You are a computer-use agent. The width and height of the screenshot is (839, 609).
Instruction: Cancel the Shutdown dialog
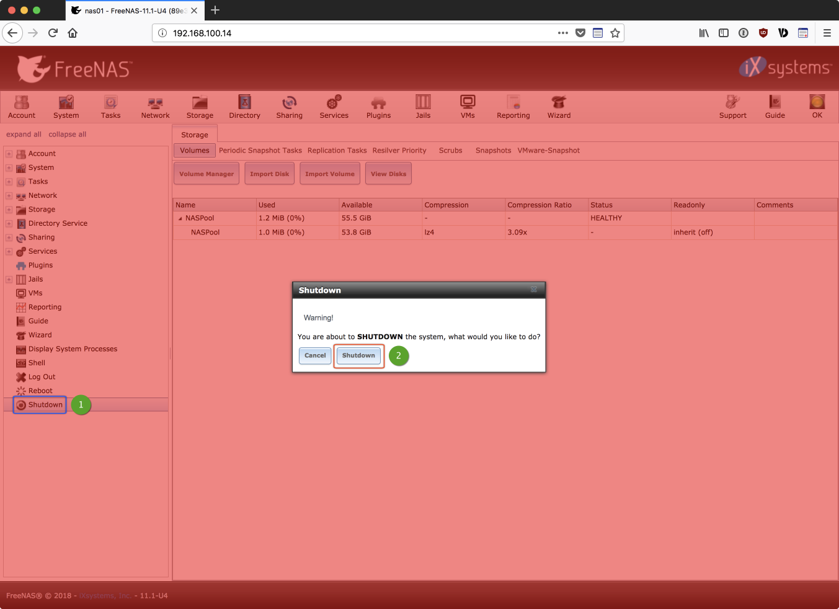click(x=315, y=355)
